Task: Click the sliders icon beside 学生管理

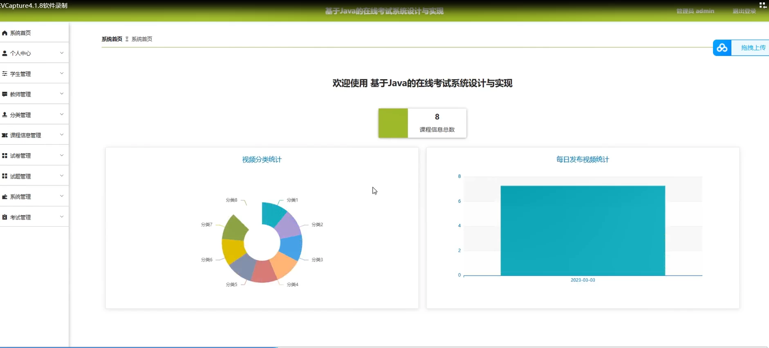Action: [4, 74]
